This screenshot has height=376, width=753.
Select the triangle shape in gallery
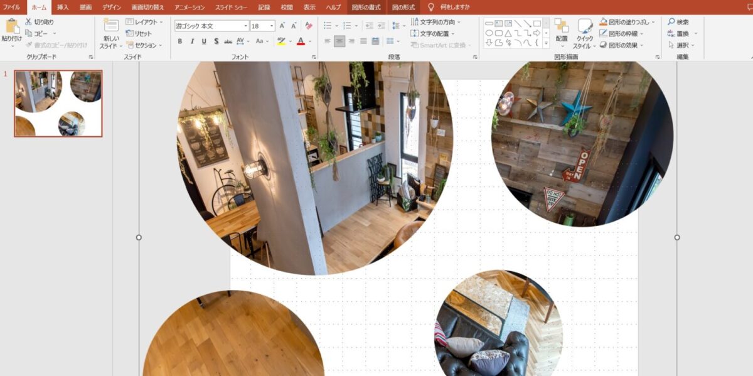(x=508, y=33)
